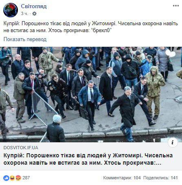
Task: Open the post timestamp 3 ч.
Action: click(24, 13)
